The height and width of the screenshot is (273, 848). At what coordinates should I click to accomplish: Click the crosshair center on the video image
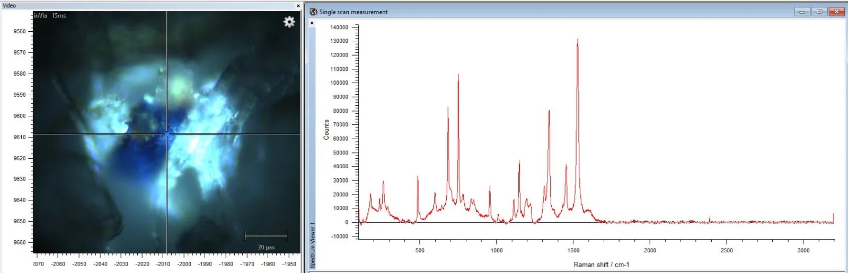point(166,134)
